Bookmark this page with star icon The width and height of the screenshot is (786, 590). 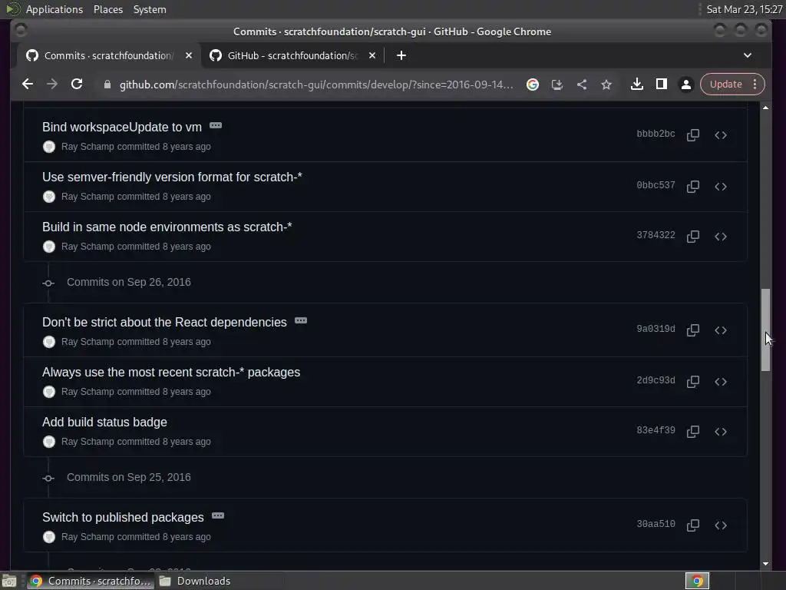(606, 85)
